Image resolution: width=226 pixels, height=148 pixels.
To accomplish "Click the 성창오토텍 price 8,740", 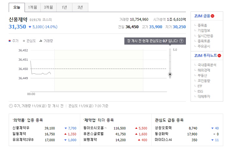I will (x=193, y=128).
